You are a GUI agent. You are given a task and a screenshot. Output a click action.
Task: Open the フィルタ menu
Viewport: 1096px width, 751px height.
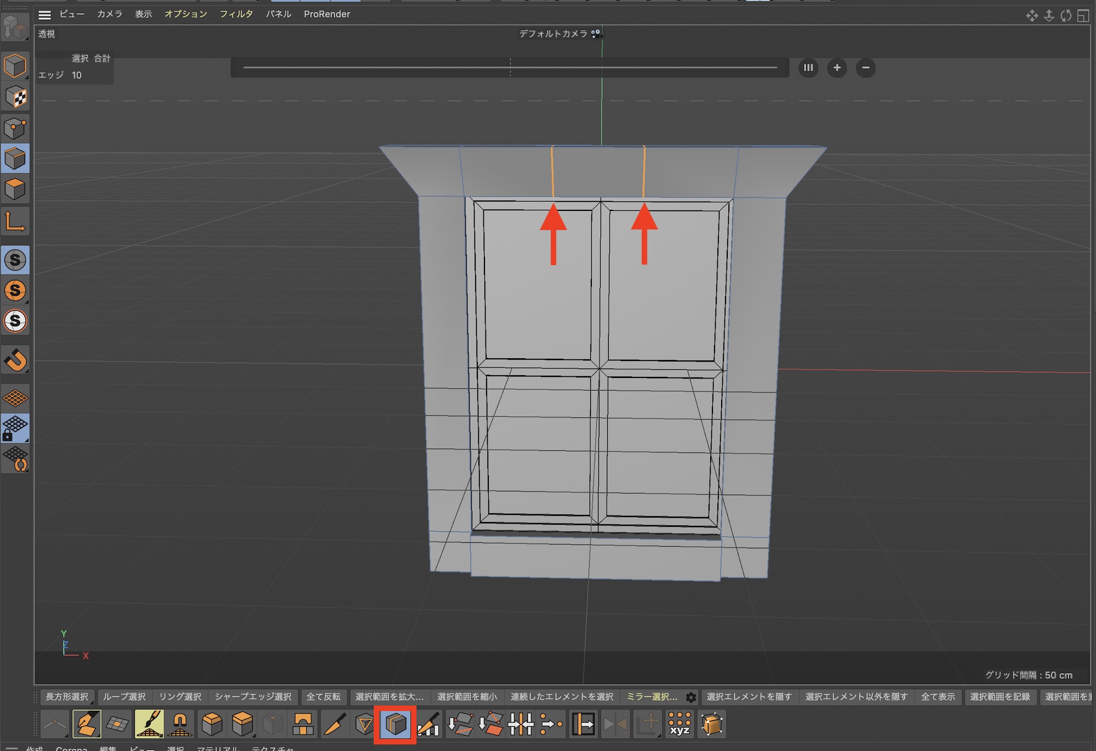tap(236, 14)
